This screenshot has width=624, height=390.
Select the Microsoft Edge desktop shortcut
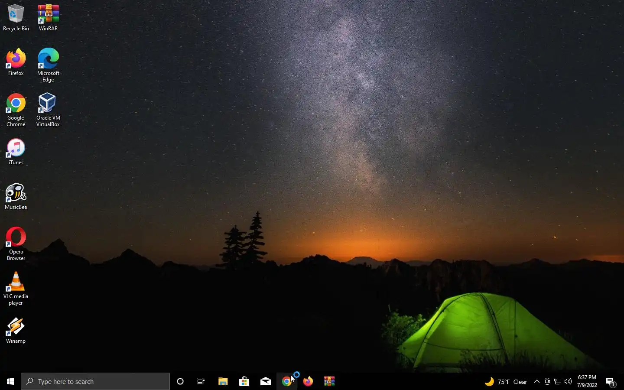48,65
